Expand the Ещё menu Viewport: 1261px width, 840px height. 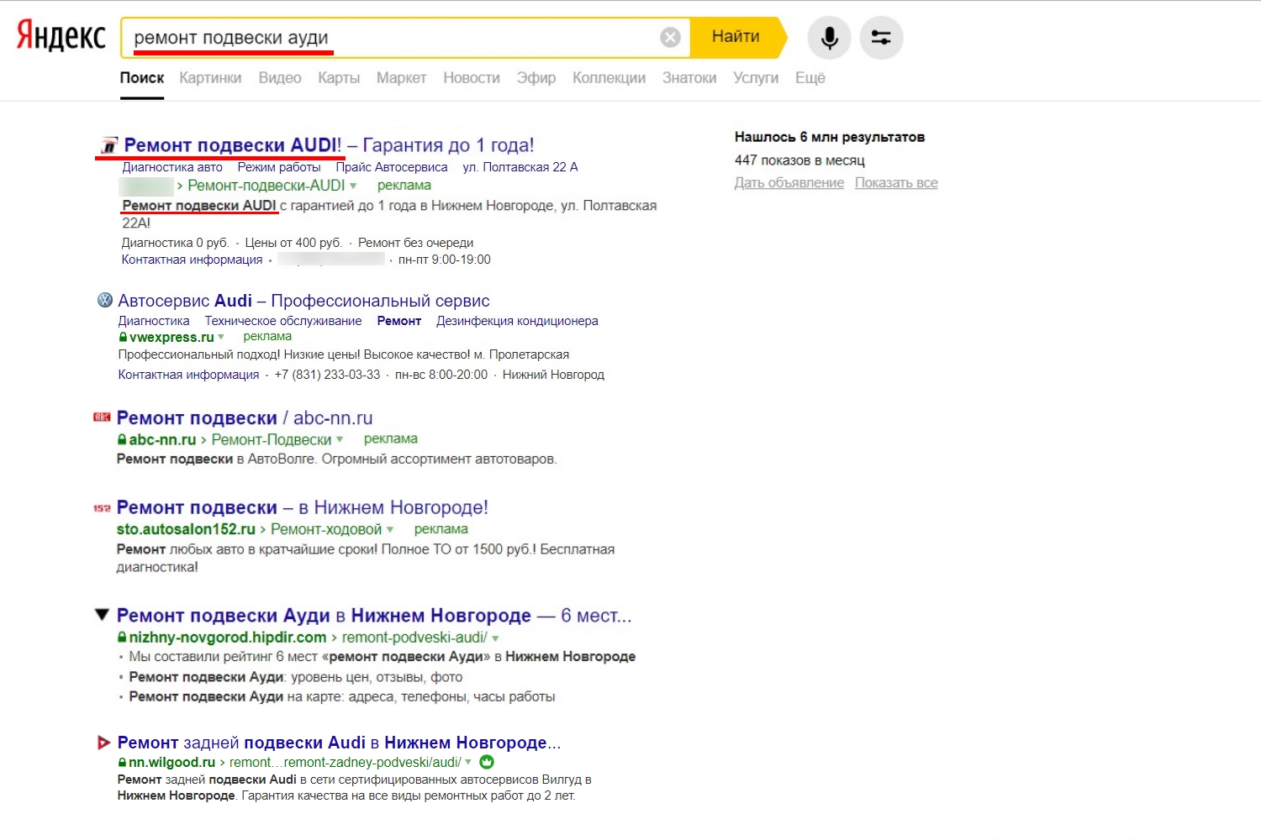click(810, 78)
